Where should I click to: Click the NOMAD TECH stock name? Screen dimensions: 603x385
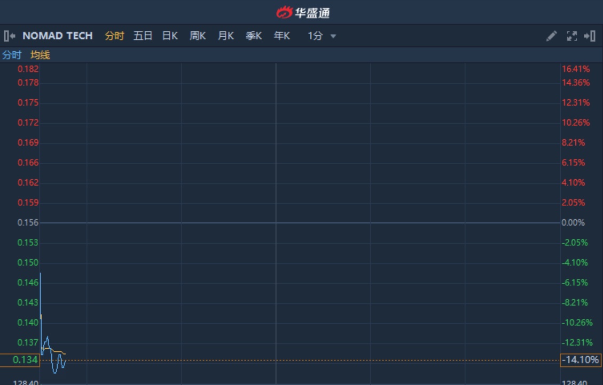coord(58,36)
